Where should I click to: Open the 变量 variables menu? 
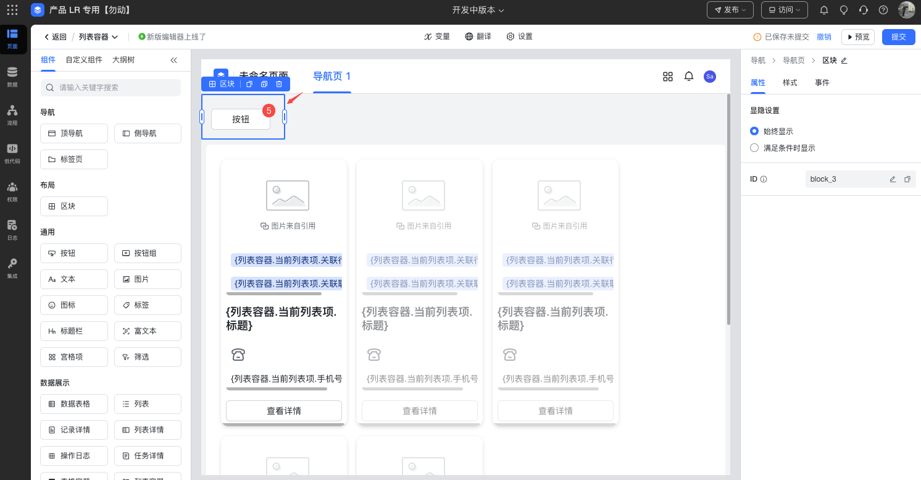[x=437, y=36]
